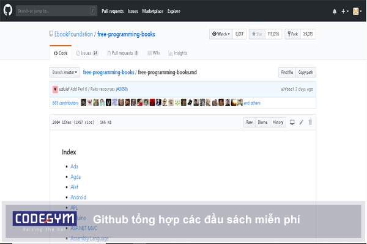Screen dimensions: 367x244
Task: Open EbookFoundation owner link
Action: [73, 34]
